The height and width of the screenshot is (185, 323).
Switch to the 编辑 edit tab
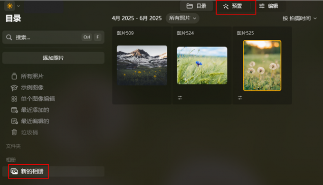click(x=268, y=6)
